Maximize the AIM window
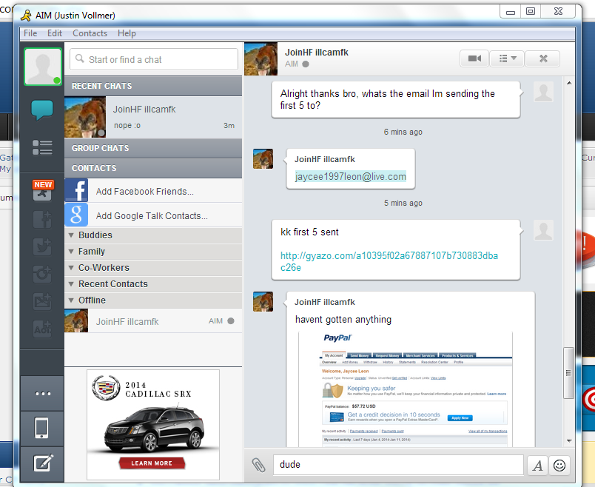 pos(531,12)
